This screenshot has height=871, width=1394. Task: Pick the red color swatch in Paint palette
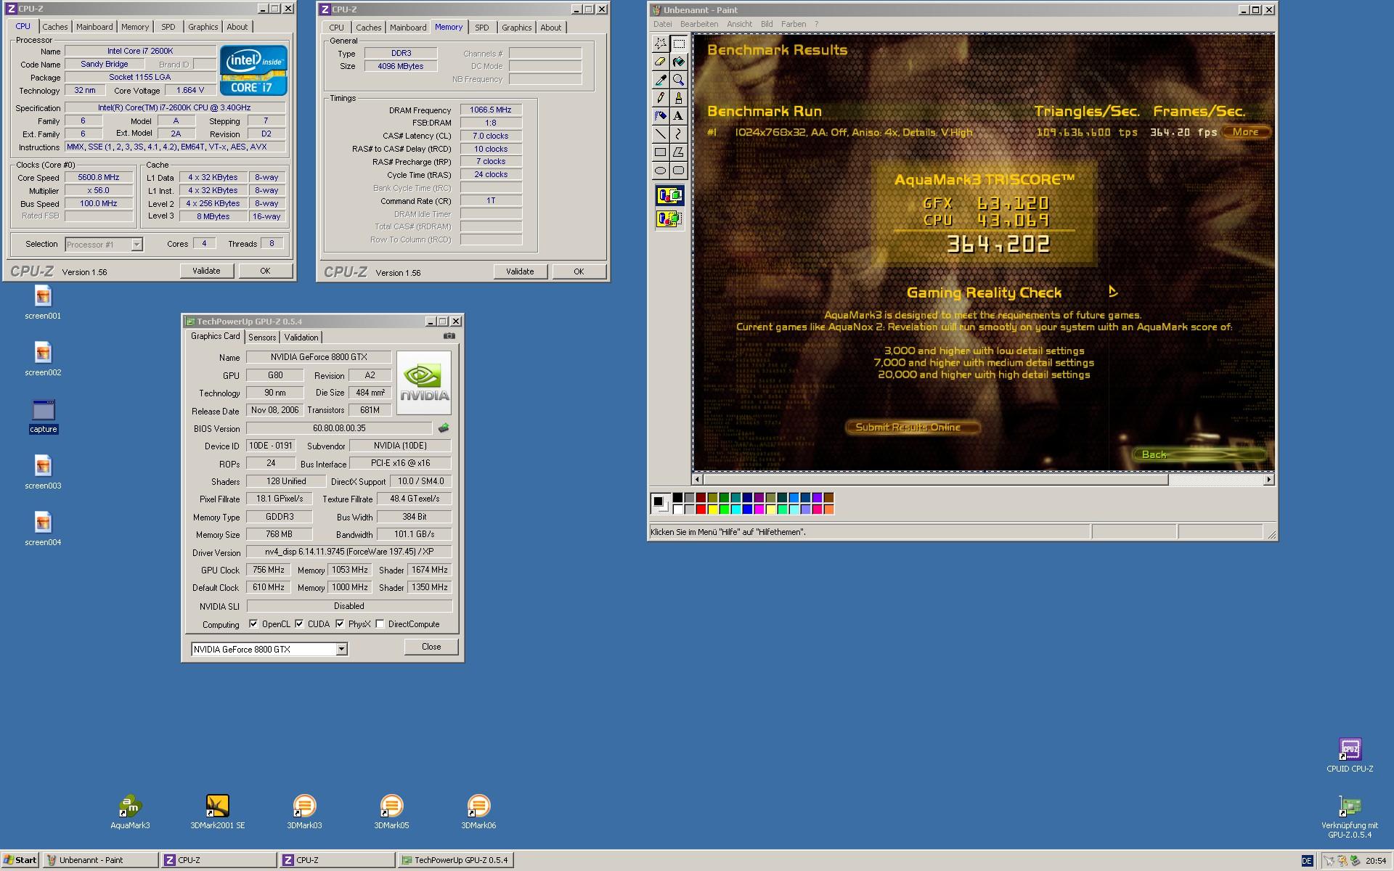pyautogui.click(x=701, y=510)
